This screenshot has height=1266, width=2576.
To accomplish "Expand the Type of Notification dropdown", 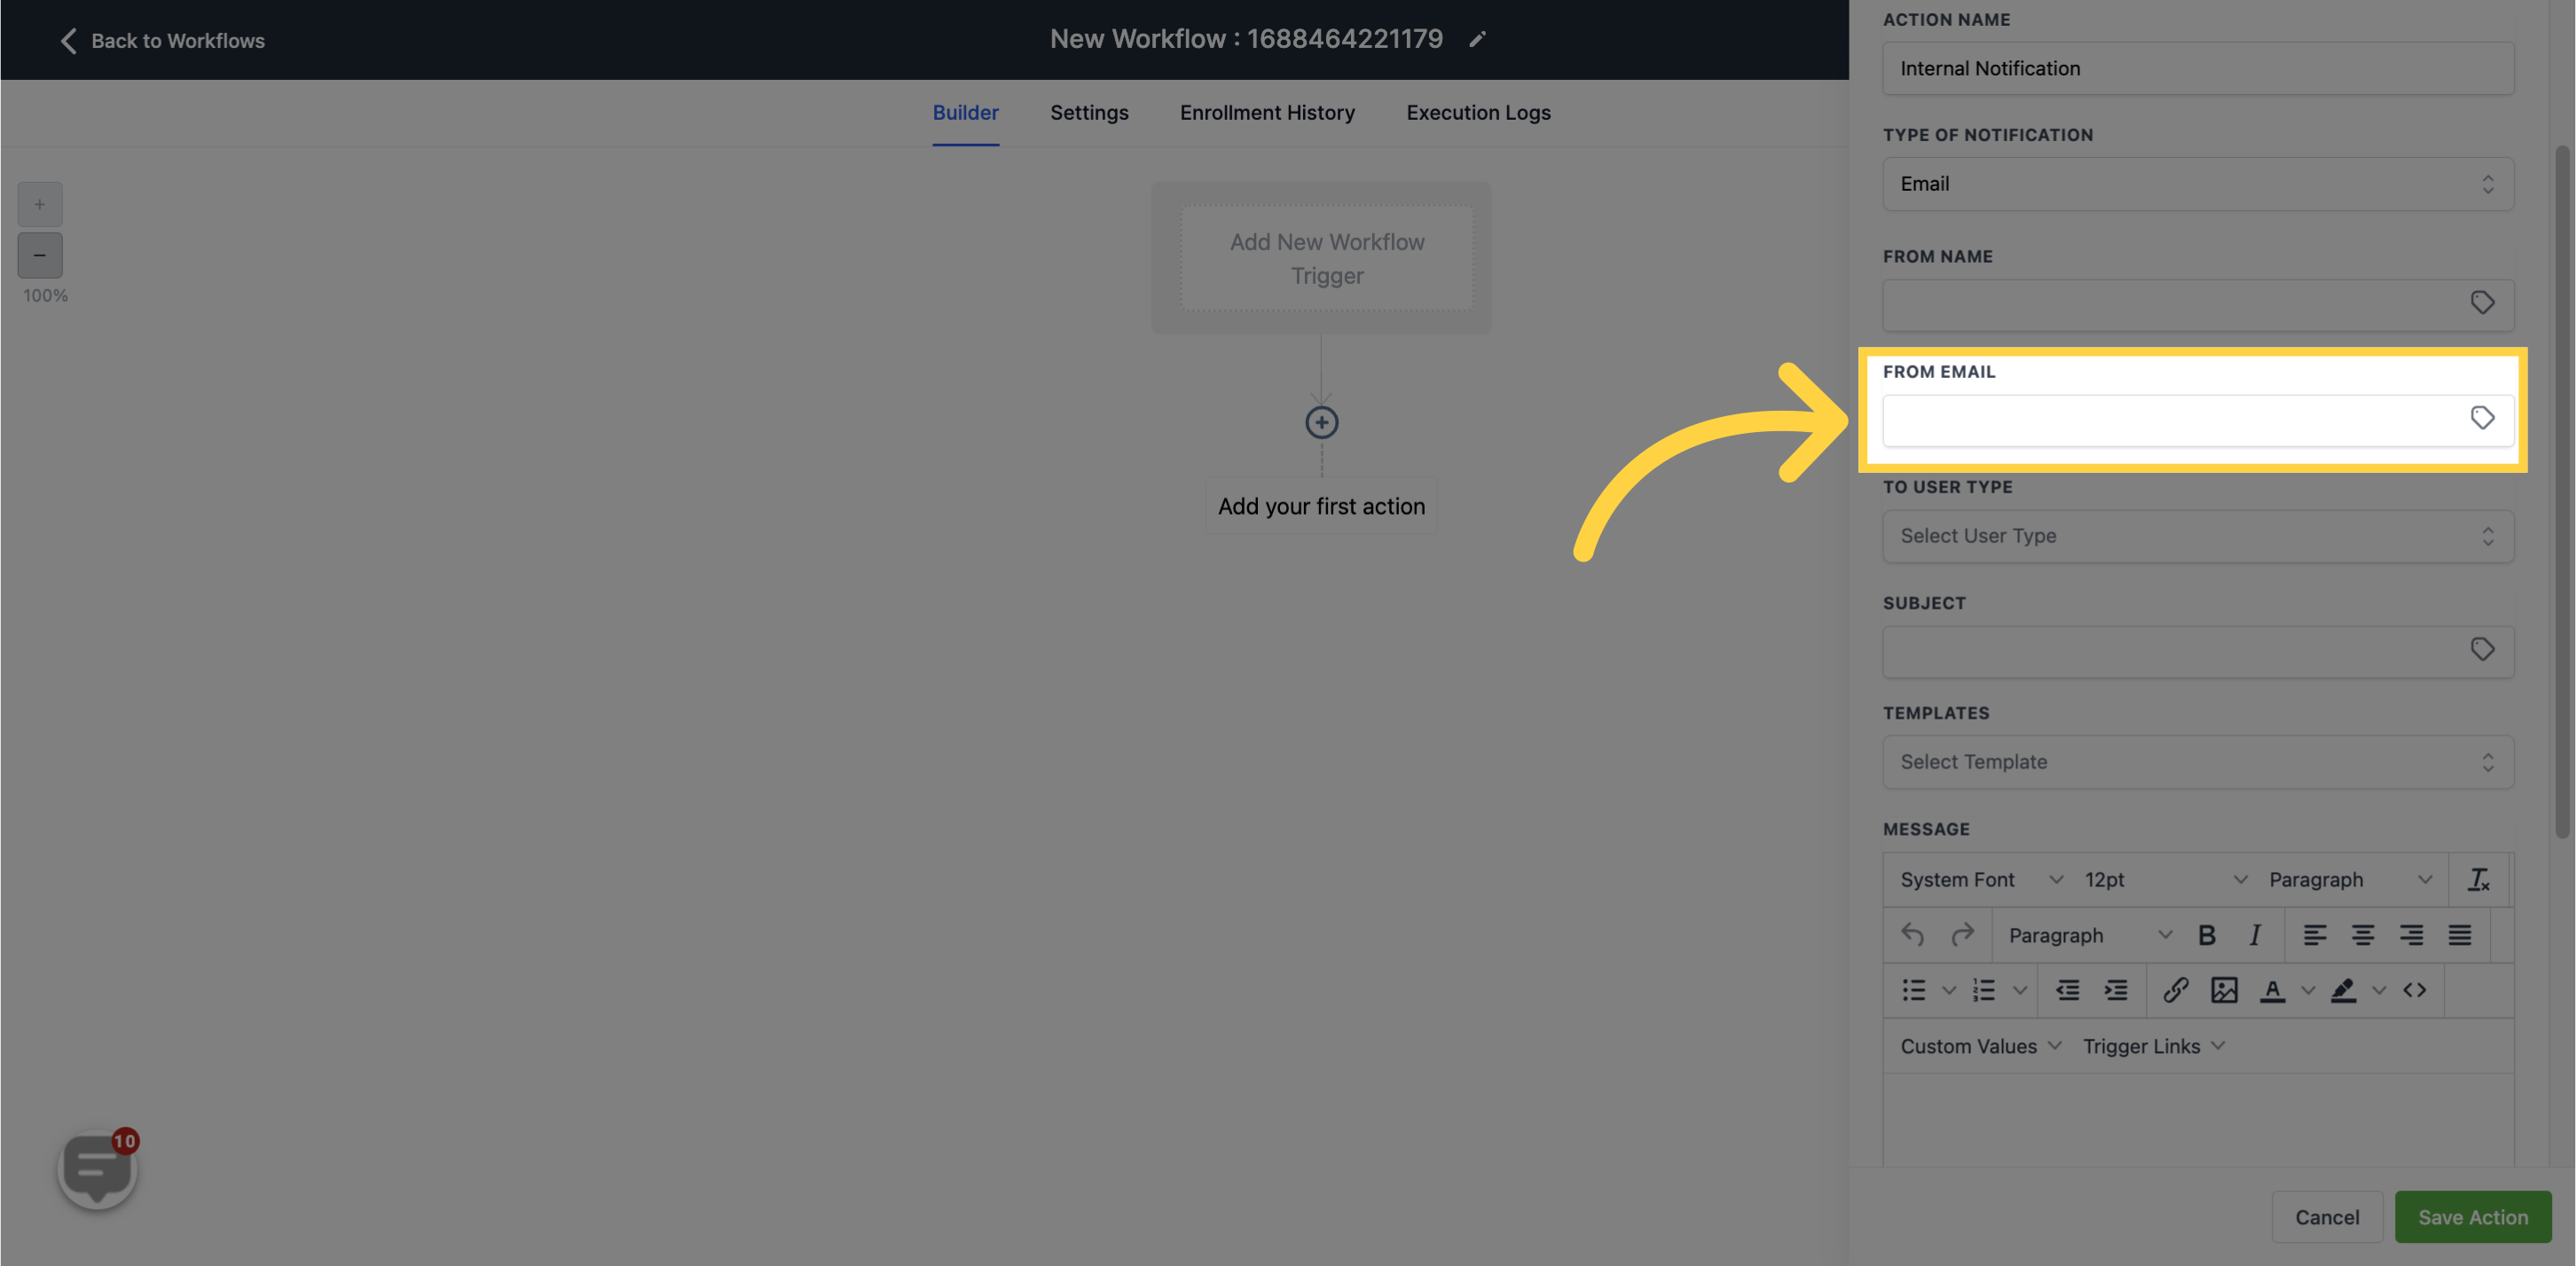I will (x=2198, y=182).
